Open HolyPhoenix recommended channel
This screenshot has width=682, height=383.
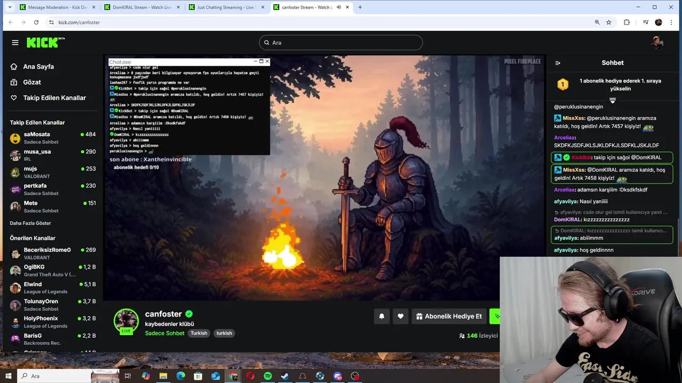[x=52, y=322]
